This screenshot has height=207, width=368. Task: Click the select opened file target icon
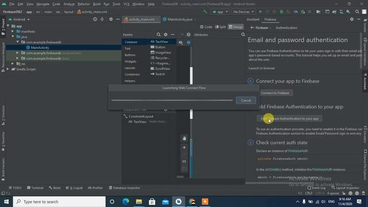point(95,19)
